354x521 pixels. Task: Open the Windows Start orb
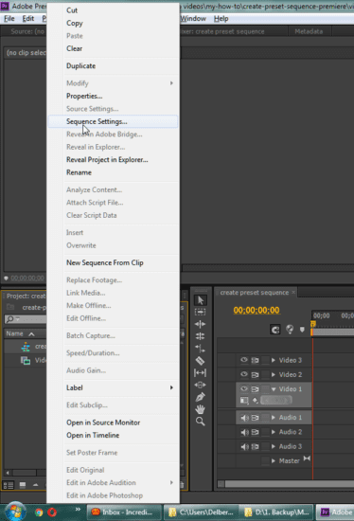(x=14, y=512)
